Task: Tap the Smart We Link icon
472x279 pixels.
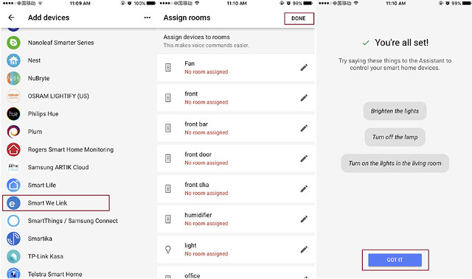Action: click(13, 203)
